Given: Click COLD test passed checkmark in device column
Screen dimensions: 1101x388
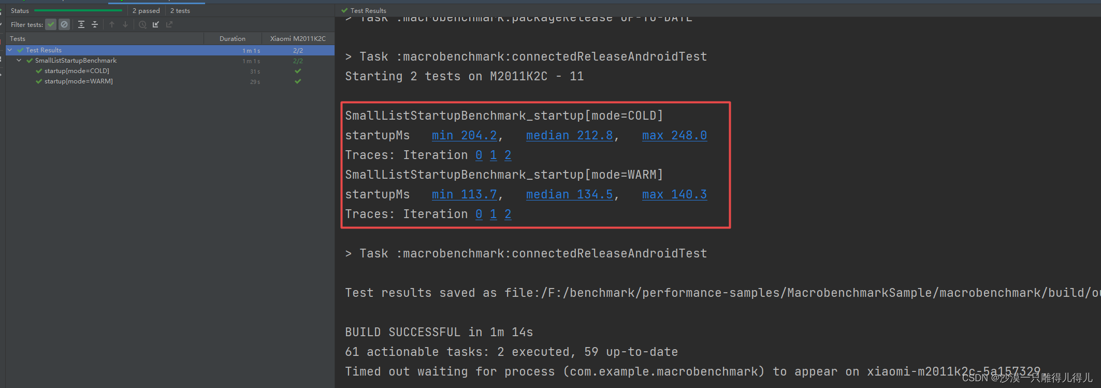Looking at the screenshot, I should coord(298,71).
